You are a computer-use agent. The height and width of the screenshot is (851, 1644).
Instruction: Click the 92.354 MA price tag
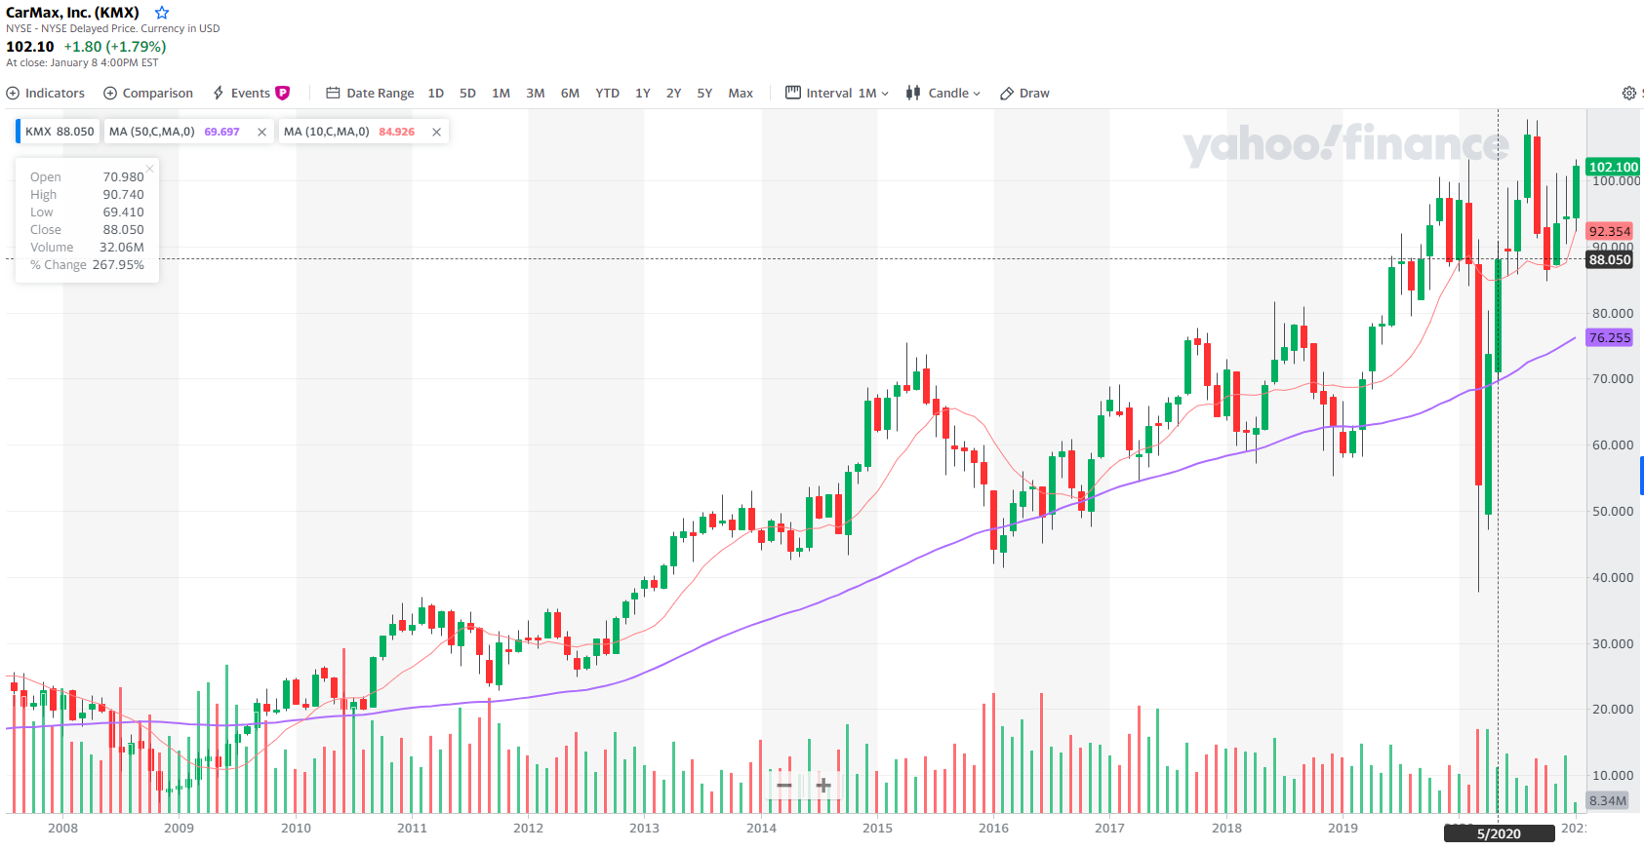[1609, 231]
